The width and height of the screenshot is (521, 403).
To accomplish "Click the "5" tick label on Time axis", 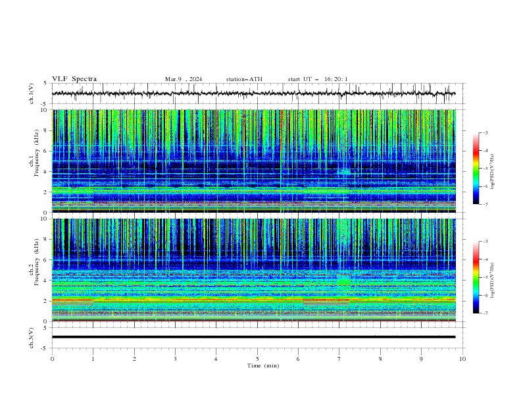I will pos(257,359).
